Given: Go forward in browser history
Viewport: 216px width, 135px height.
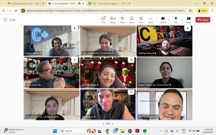Looking at the screenshot, I should [x=10, y=11].
